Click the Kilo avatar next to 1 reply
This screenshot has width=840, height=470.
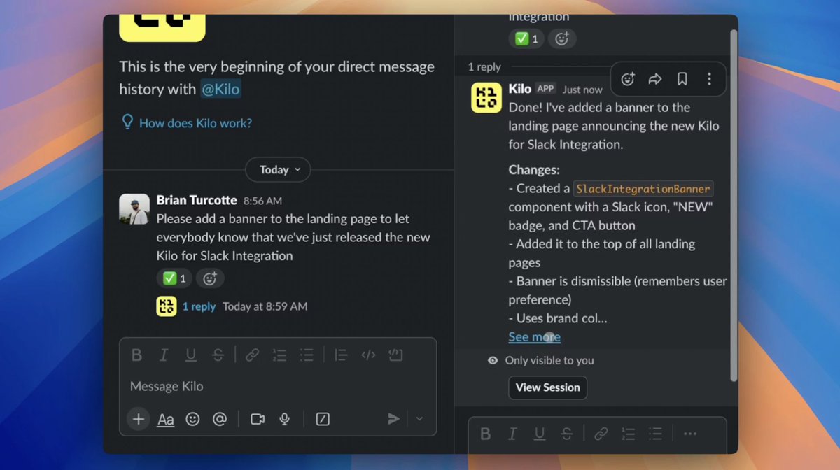click(167, 306)
